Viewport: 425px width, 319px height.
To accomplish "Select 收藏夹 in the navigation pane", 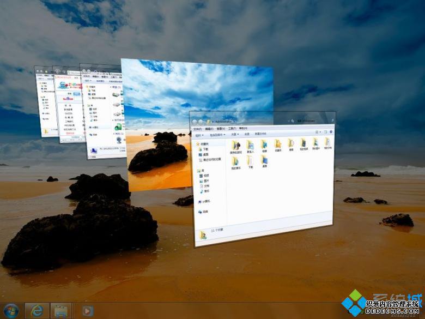I will [203, 144].
